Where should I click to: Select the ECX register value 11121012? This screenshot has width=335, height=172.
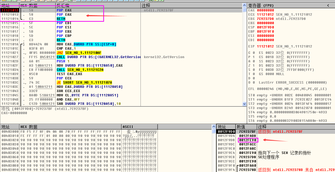265,15
